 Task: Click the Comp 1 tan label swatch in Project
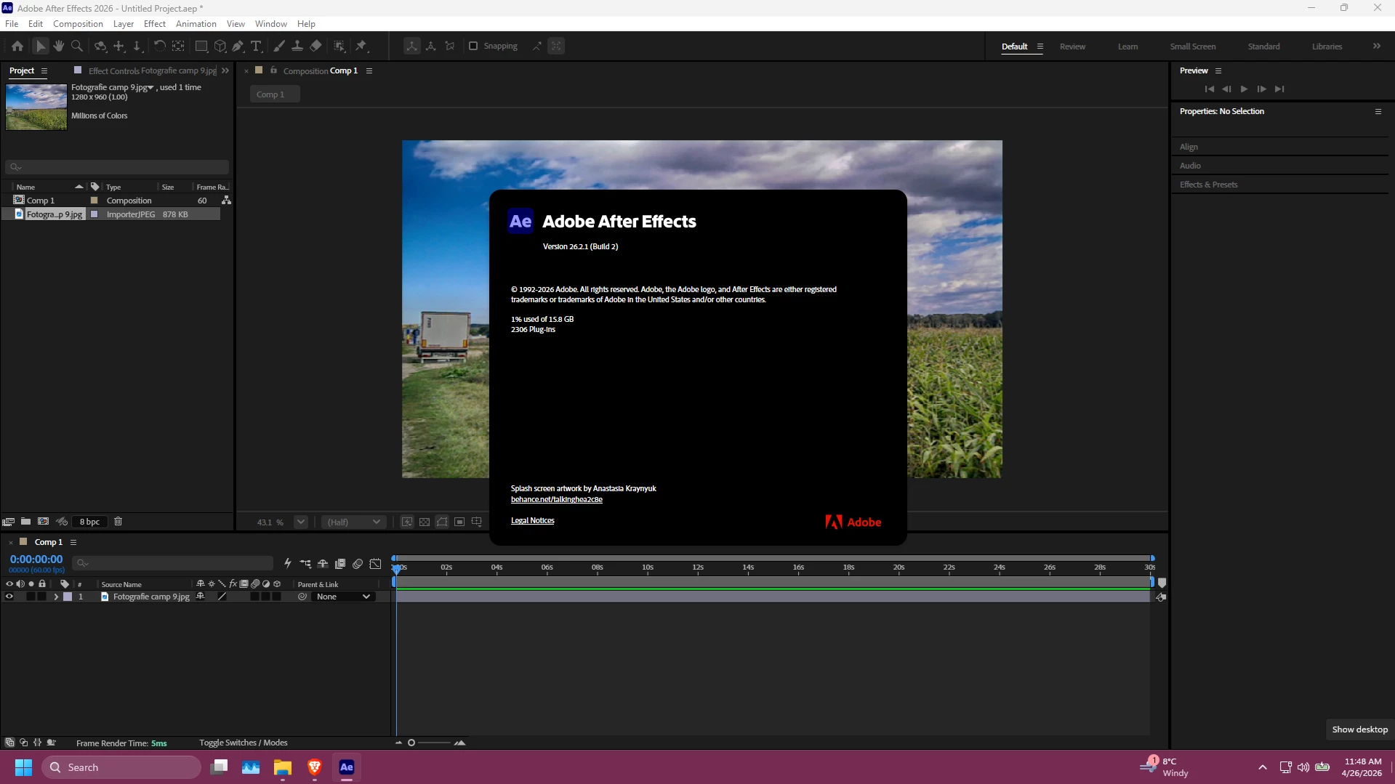pos(94,201)
